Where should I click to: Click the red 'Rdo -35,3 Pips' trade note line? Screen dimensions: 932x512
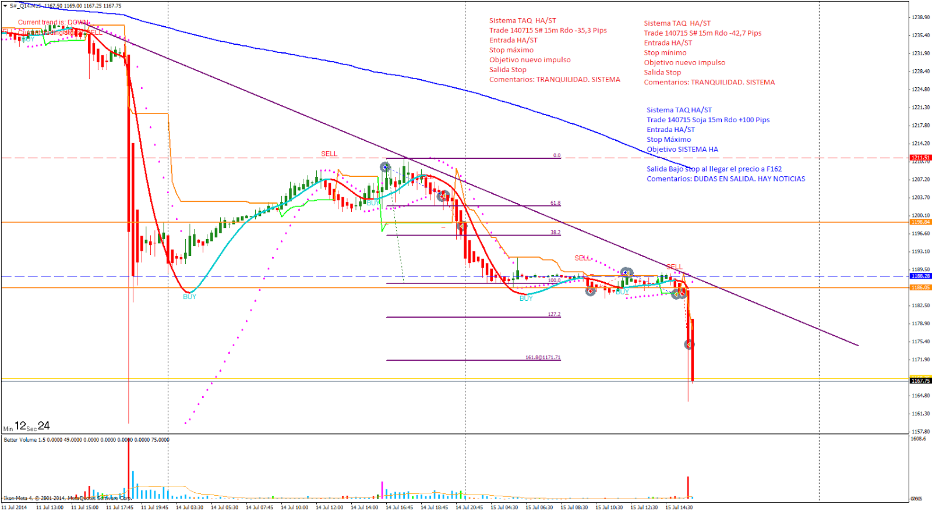[548, 30]
